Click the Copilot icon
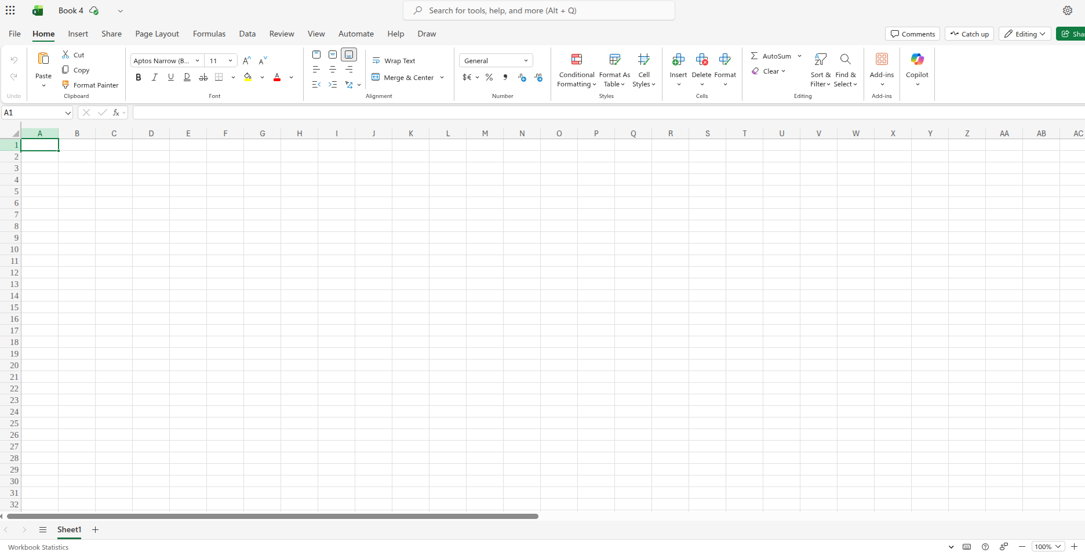The height and width of the screenshot is (552, 1085). pos(917,59)
